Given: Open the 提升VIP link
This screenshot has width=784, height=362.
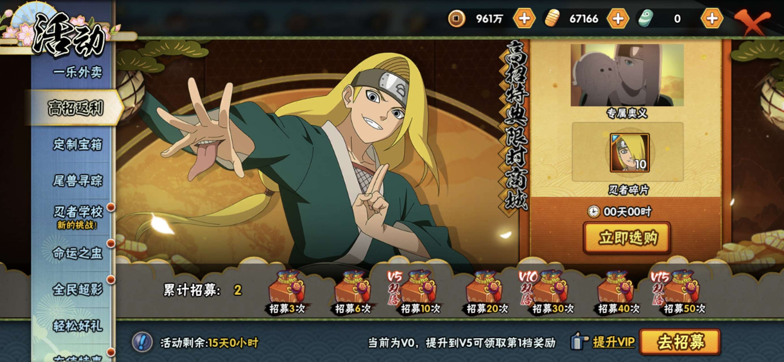Looking at the screenshot, I should (613, 342).
